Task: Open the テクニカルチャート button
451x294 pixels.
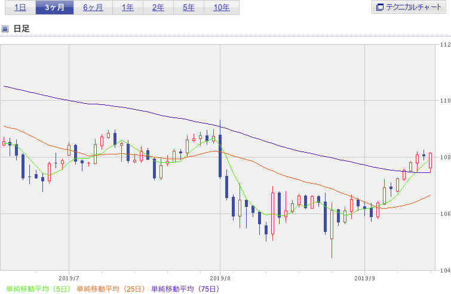Action: (409, 7)
